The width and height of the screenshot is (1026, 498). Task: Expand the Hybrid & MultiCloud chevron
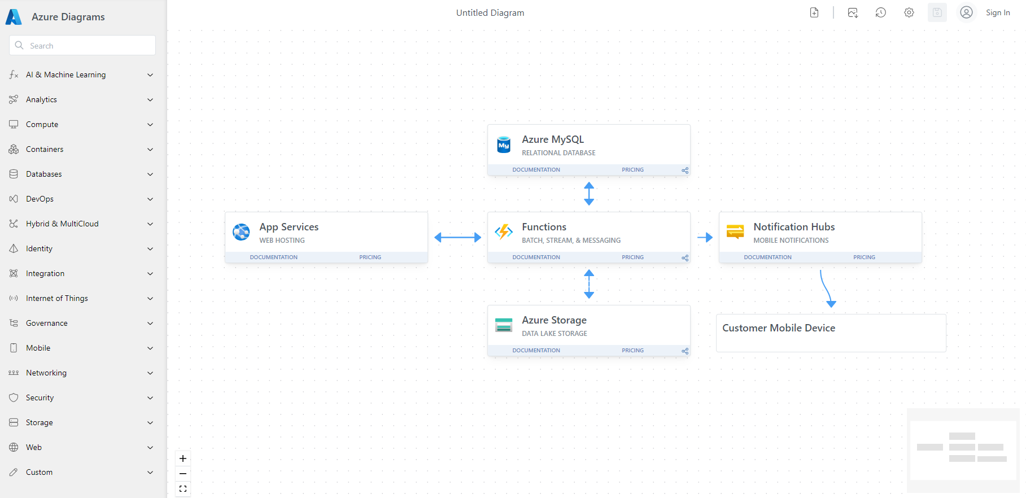pos(150,224)
